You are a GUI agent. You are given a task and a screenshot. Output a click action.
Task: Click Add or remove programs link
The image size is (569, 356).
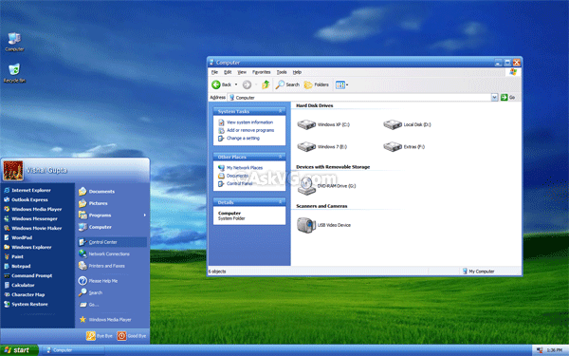click(250, 130)
